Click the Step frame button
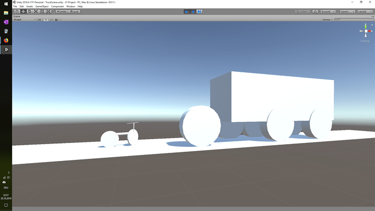Image resolution: width=375 pixels, height=211 pixels. coord(199,11)
